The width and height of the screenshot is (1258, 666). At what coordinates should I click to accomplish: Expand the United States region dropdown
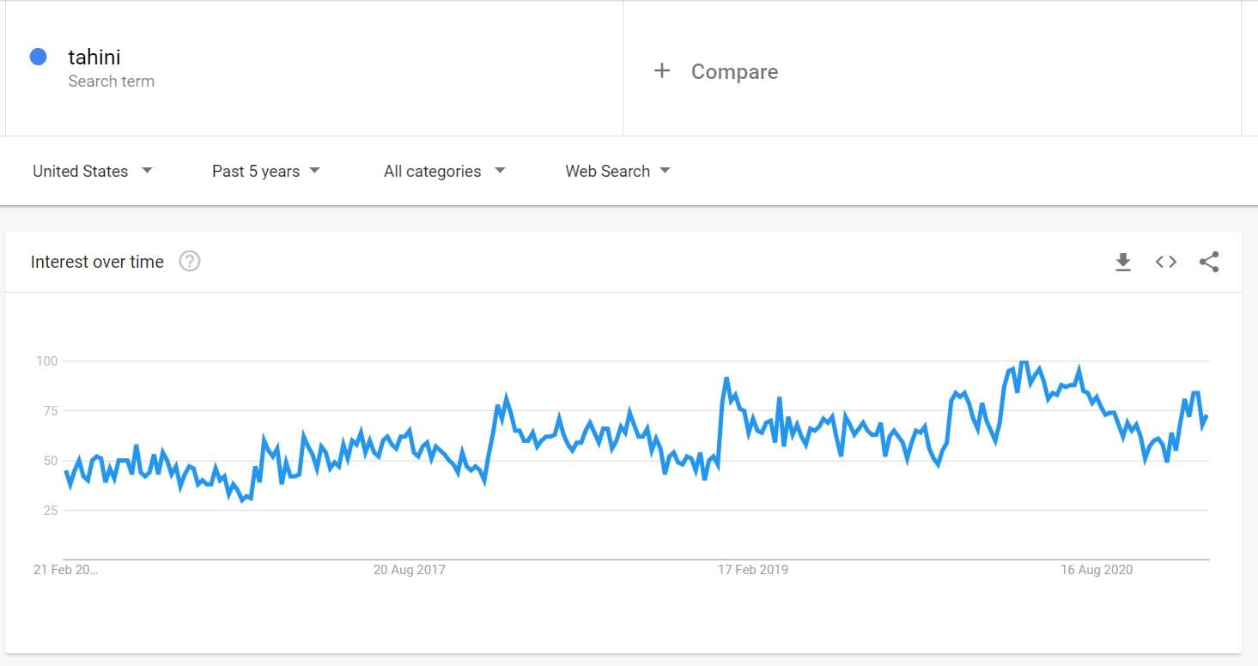point(92,171)
